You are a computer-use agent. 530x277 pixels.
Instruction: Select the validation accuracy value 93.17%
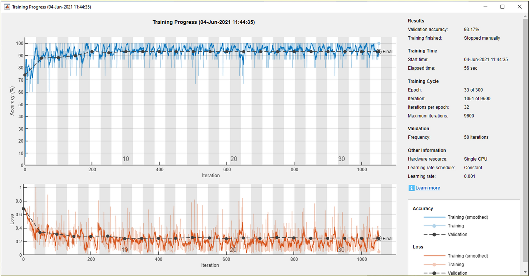click(472, 29)
